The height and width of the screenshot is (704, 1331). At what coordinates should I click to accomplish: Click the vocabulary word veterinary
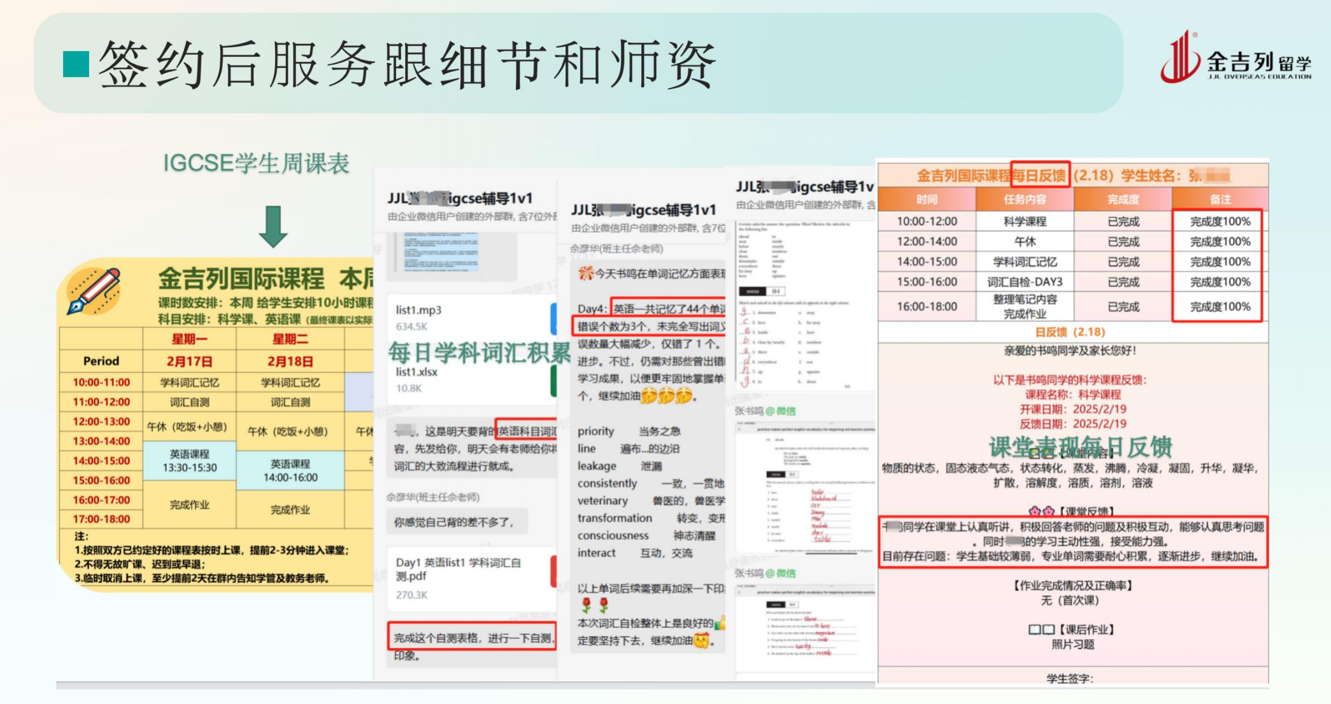click(602, 500)
